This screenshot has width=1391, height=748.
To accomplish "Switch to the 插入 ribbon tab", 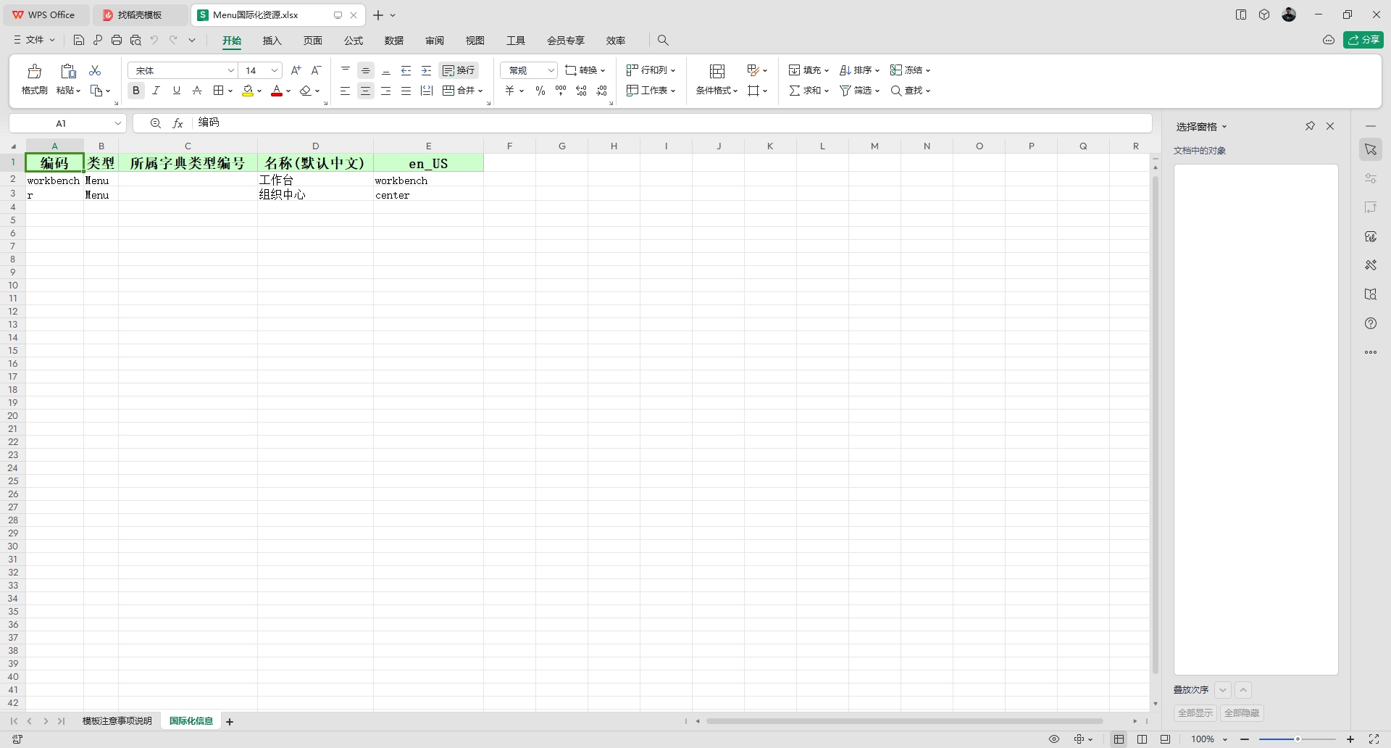I will coord(272,41).
